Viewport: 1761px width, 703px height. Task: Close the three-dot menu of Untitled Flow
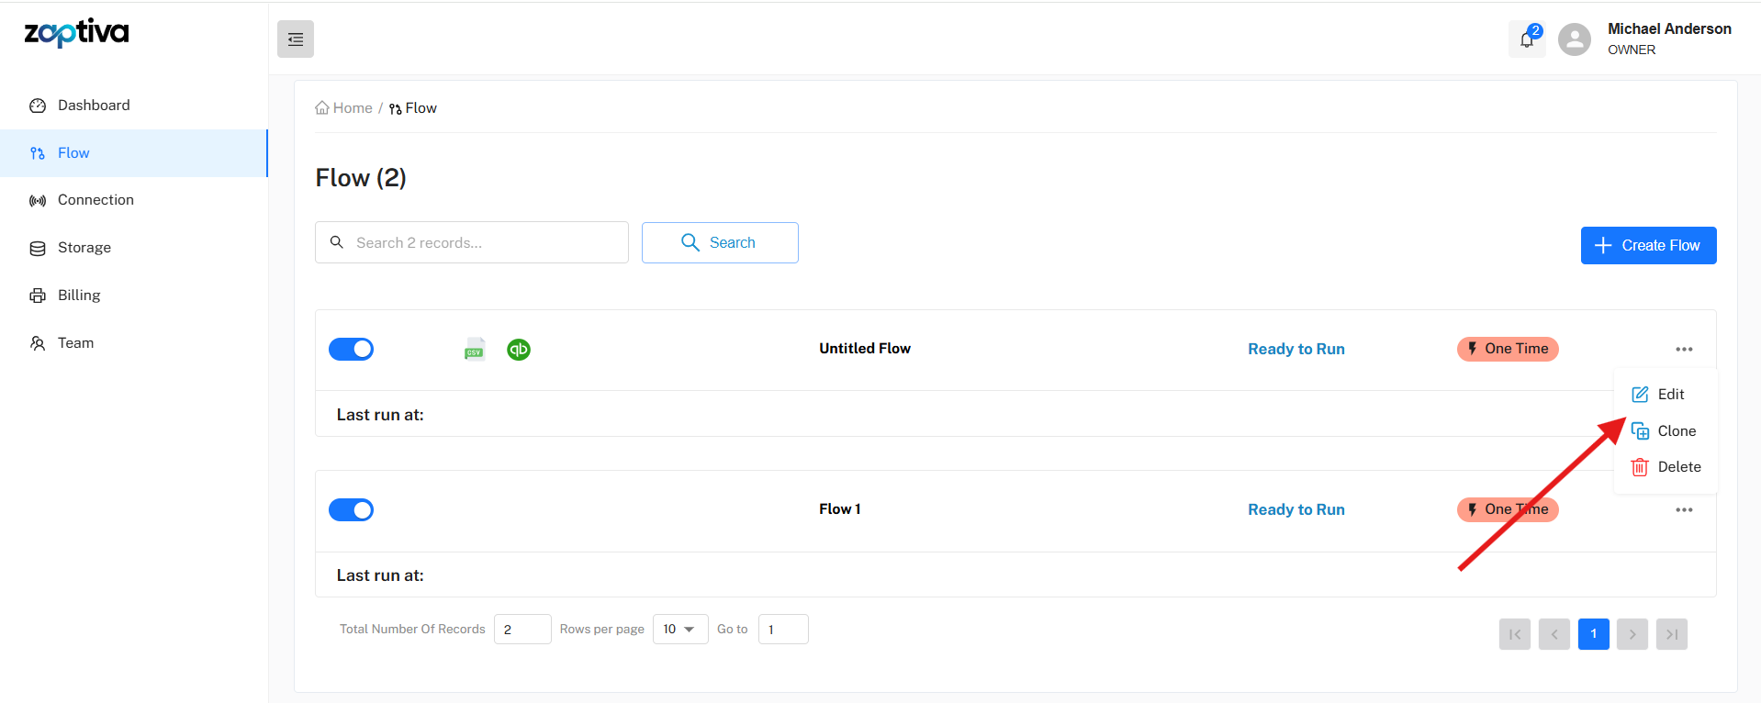tap(1683, 350)
